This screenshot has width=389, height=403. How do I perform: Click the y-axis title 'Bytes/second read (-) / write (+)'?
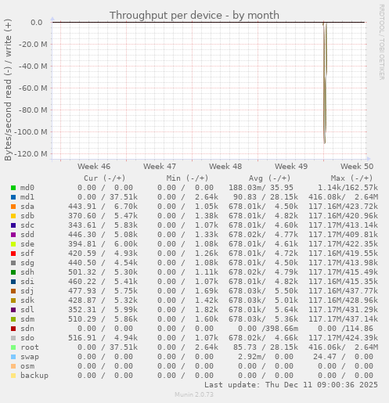tap(8, 90)
